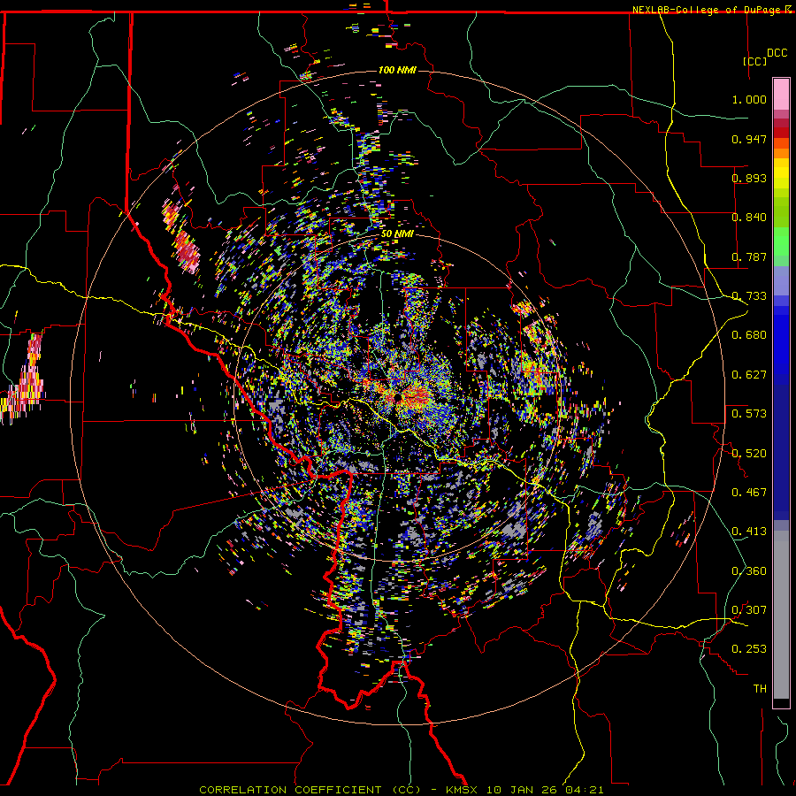Click the [CC] legend heading
The height and width of the screenshot is (796, 796).
pos(755,61)
